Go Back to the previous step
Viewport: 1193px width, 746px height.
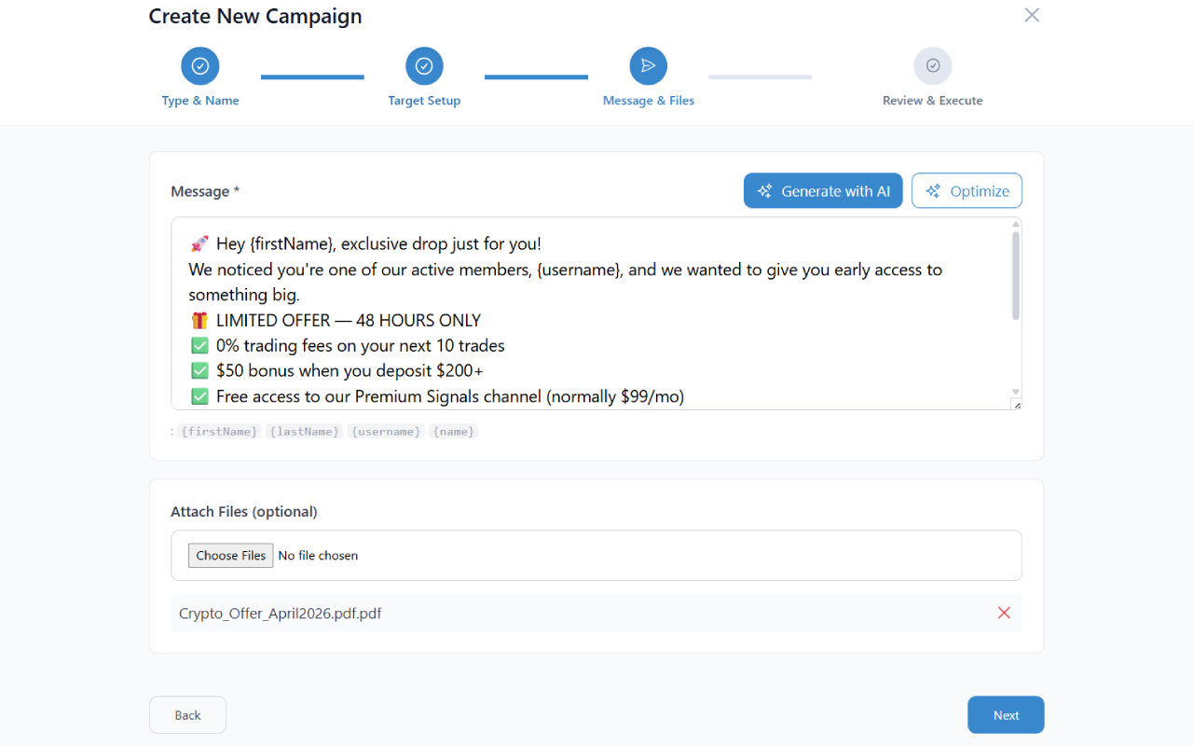tap(187, 715)
